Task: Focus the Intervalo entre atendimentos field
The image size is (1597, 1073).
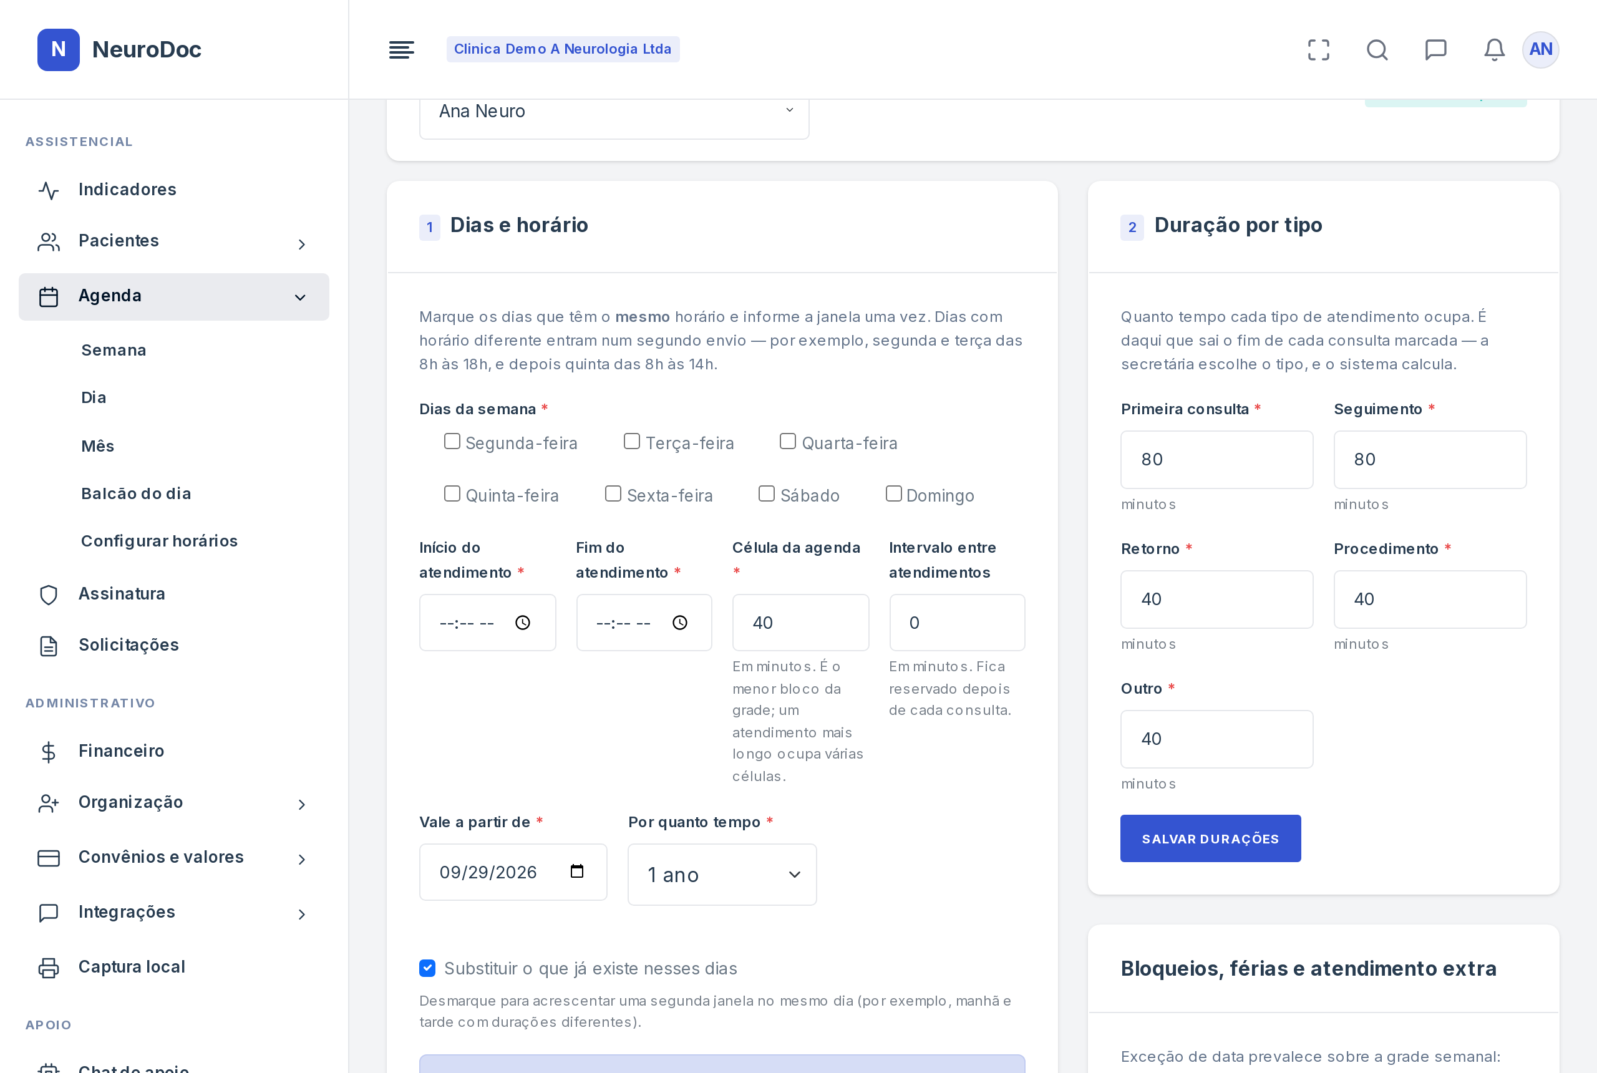Action: point(956,623)
